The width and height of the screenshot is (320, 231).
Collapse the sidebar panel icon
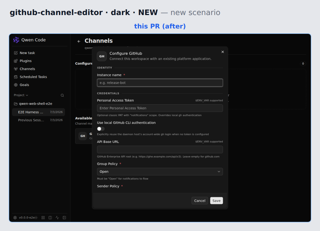pos(64,218)
